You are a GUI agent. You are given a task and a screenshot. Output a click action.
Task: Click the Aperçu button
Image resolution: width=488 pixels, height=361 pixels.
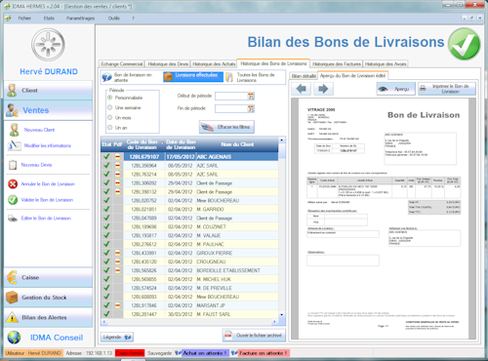tap(396, 89)
